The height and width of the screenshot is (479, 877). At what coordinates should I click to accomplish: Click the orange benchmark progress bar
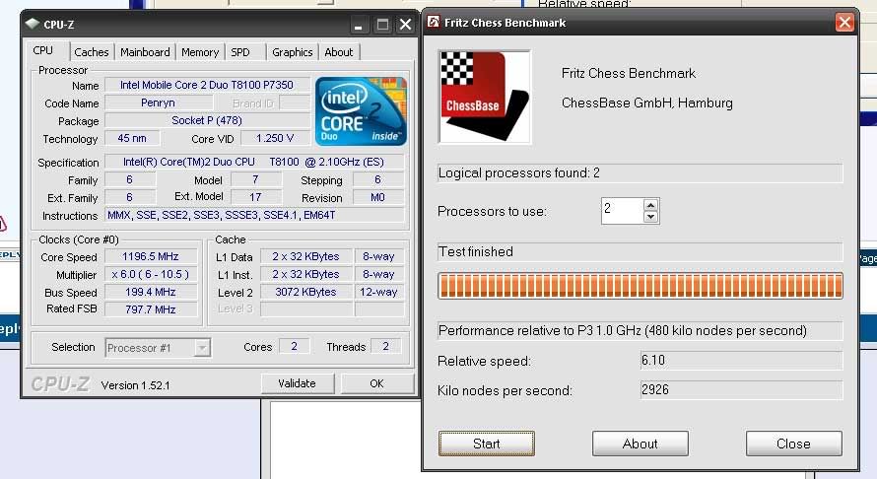[641, 286]
